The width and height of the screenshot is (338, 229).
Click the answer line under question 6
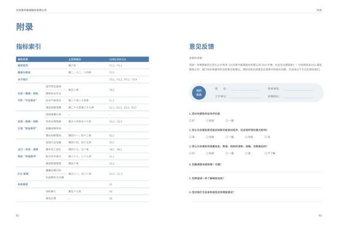[257, 201]
